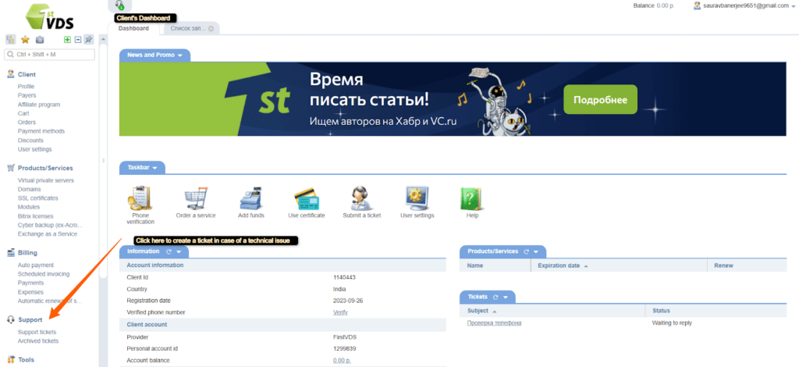Screen dimensions: 799x367
Task: Click the User settings monitor icon
Action: (x=417, y=198)
